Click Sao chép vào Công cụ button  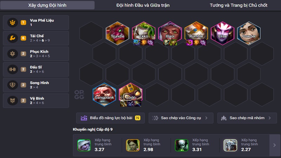[x=181, y=118]
